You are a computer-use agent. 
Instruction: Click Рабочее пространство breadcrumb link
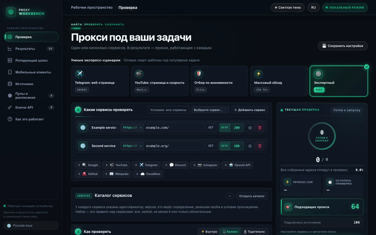[x=92, y=8]
